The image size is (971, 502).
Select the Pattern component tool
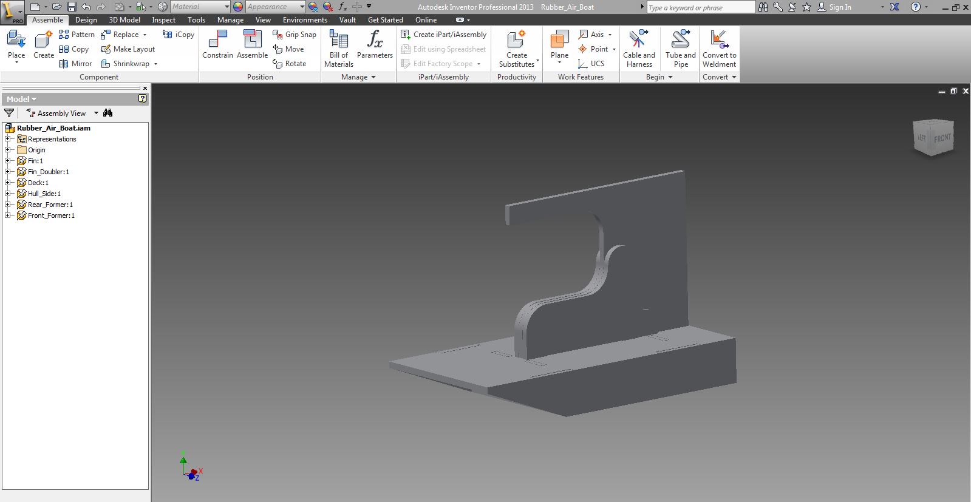[x=77, y=35]
